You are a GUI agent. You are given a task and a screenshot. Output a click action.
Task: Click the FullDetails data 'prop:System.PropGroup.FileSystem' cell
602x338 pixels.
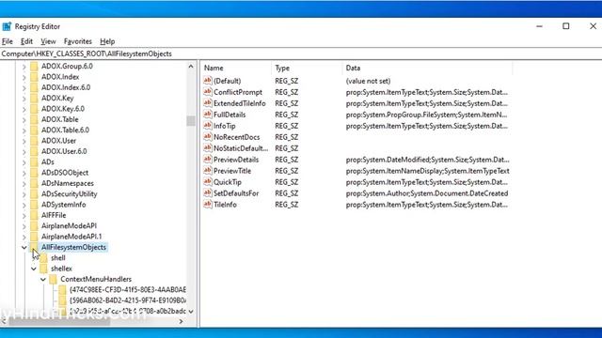pos(426,115)
